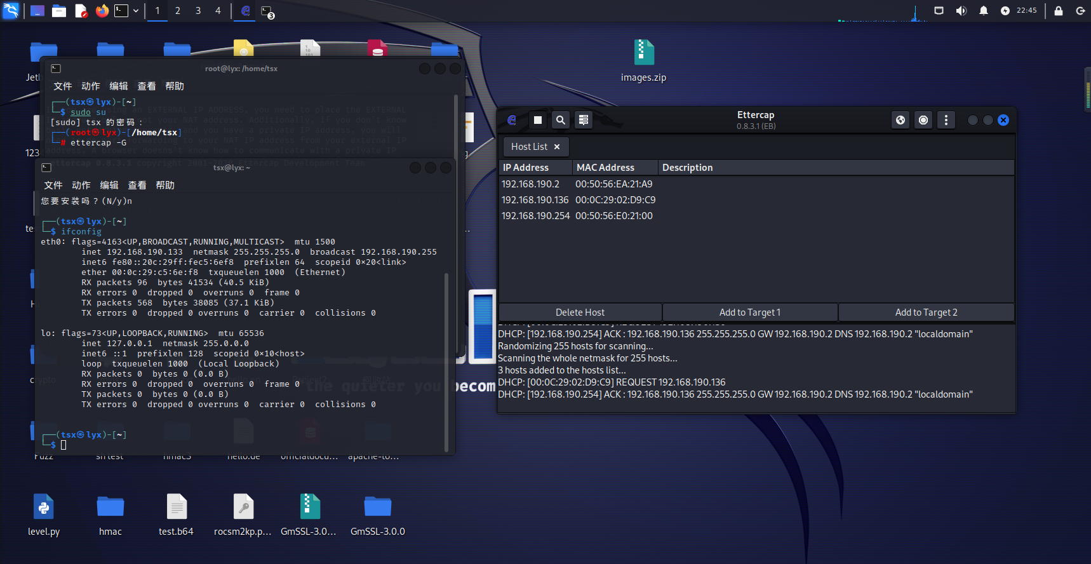Open 帮助 menu in root@lyx terminal
Image resolution: width=1091 pixels, height=564 pixels.
(x=175, y=86)
